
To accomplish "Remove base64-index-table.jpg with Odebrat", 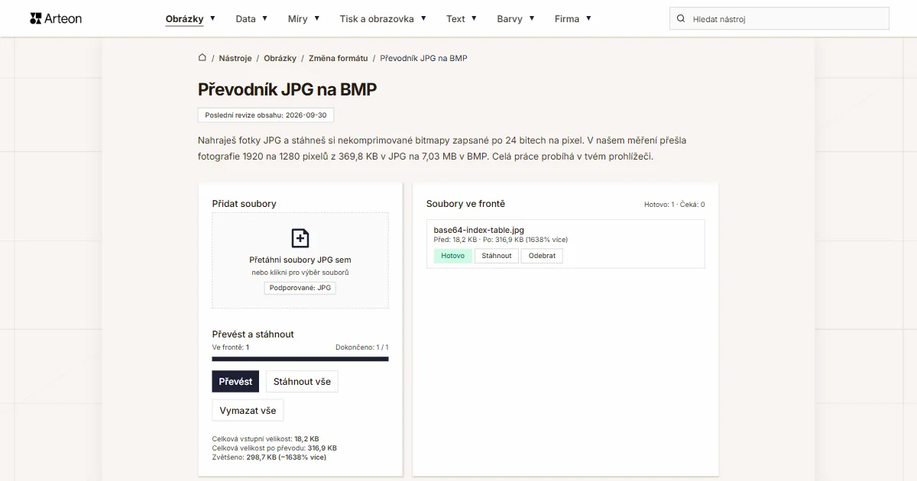I will pos(542,256).
